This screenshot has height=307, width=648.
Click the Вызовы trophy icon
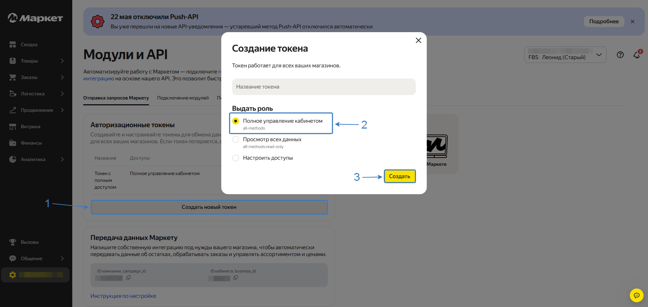13,242
